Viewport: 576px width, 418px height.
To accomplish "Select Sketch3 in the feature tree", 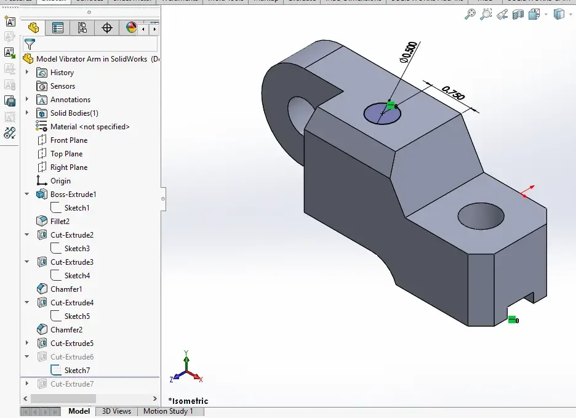I will click(70, 248).
